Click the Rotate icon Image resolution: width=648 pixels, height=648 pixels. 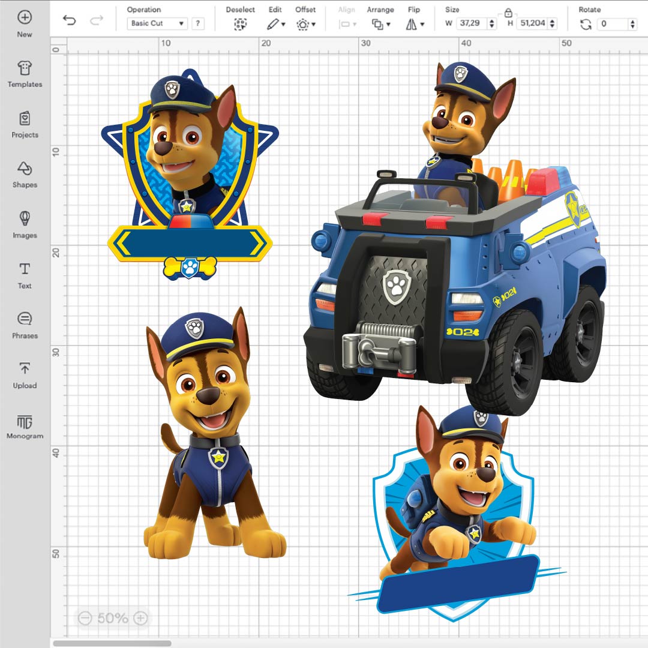click(x=586, y=25)
